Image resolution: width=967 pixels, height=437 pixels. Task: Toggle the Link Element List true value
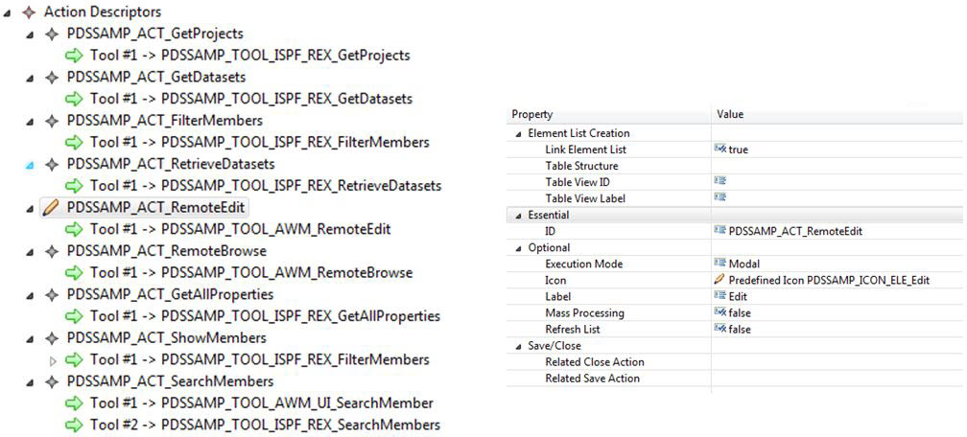tap(731, 149)
